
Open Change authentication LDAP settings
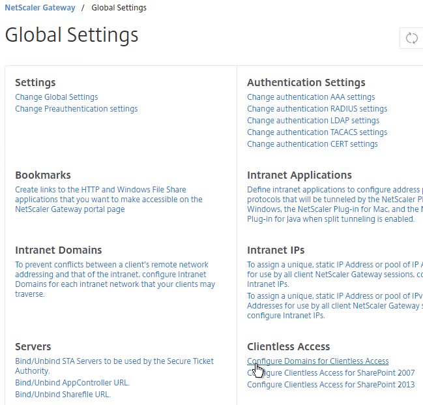pos(314,121)
